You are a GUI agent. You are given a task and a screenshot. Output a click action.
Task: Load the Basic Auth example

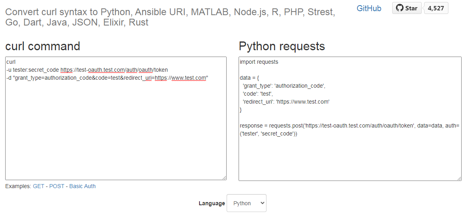coord(82,186)
